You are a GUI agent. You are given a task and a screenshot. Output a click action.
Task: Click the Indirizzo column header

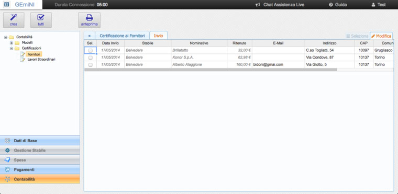tap(330, 43)
